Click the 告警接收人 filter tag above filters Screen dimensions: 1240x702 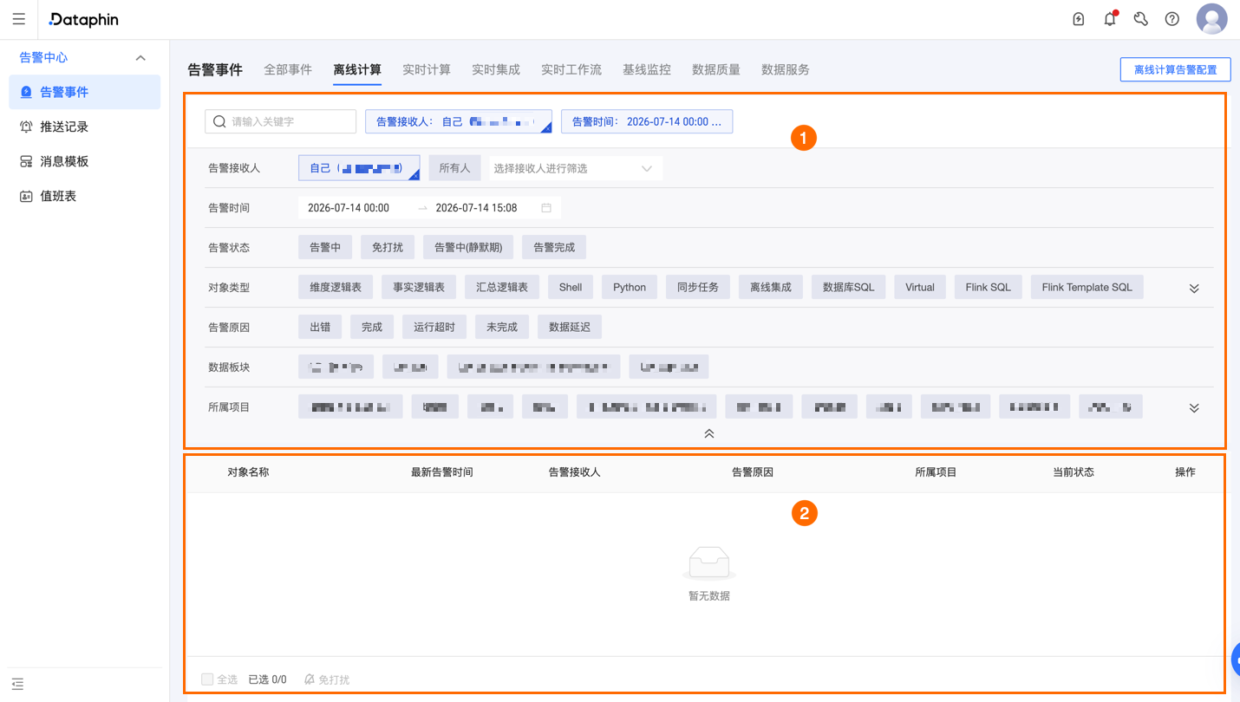459,121
